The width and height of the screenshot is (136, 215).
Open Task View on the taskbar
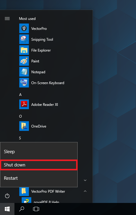point(36,209)
